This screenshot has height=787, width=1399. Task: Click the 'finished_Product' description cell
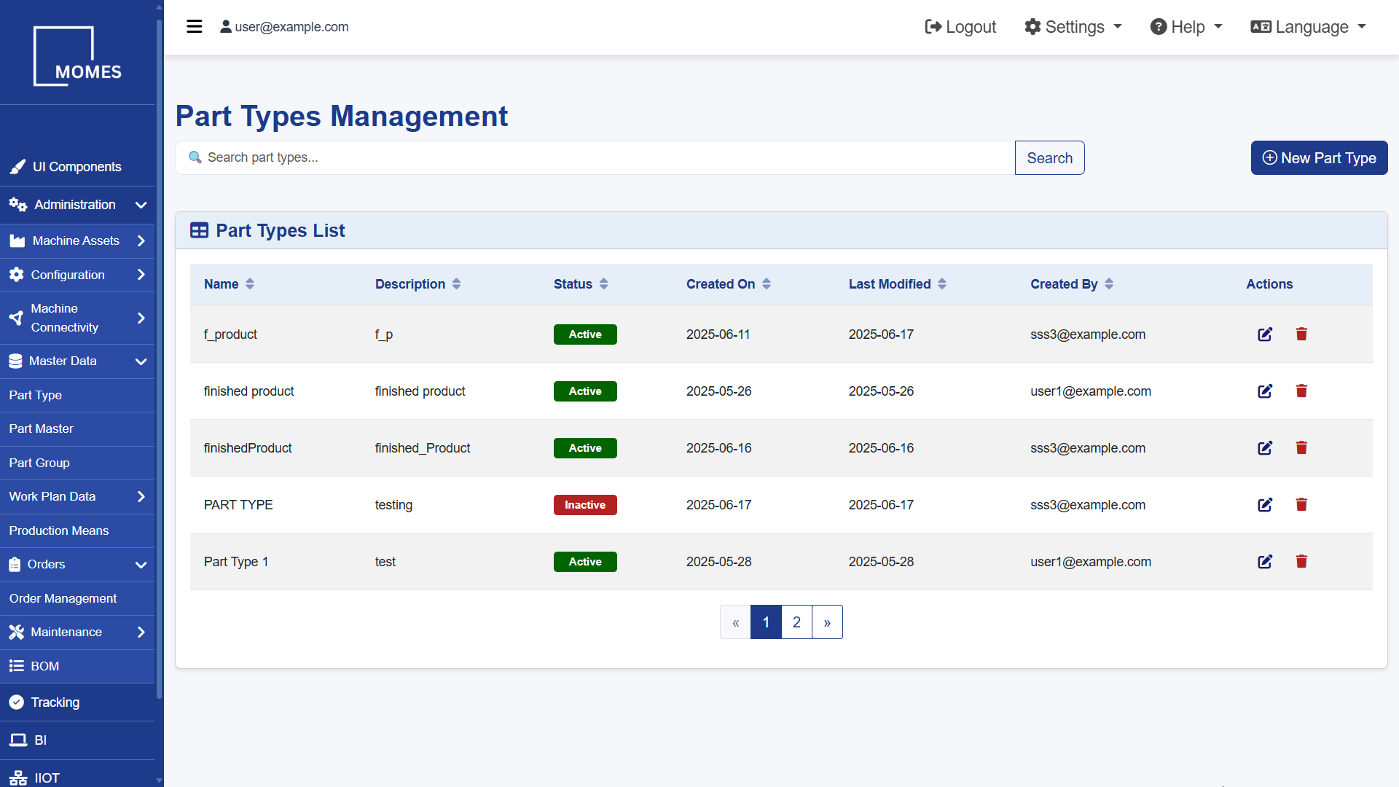click(423, 448)
